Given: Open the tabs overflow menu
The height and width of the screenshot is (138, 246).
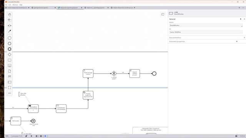Looking at the screenshot, I should click(x=243, y=8).
